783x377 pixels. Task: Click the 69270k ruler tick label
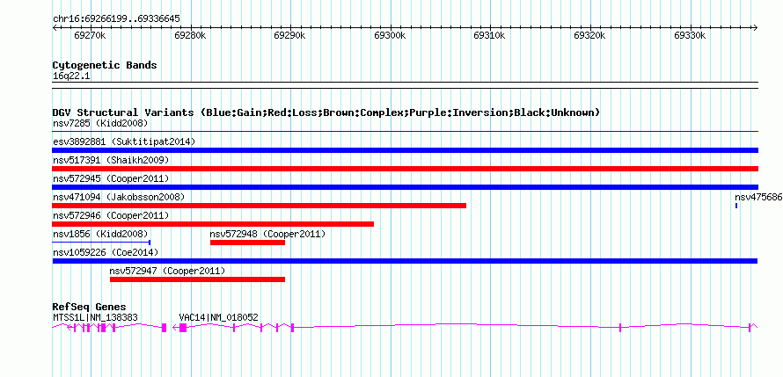[x=90, y=36]
